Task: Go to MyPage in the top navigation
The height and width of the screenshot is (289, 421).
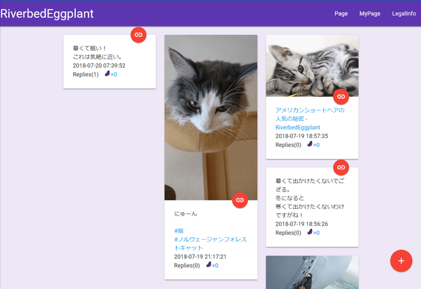Action: [370, 13]
